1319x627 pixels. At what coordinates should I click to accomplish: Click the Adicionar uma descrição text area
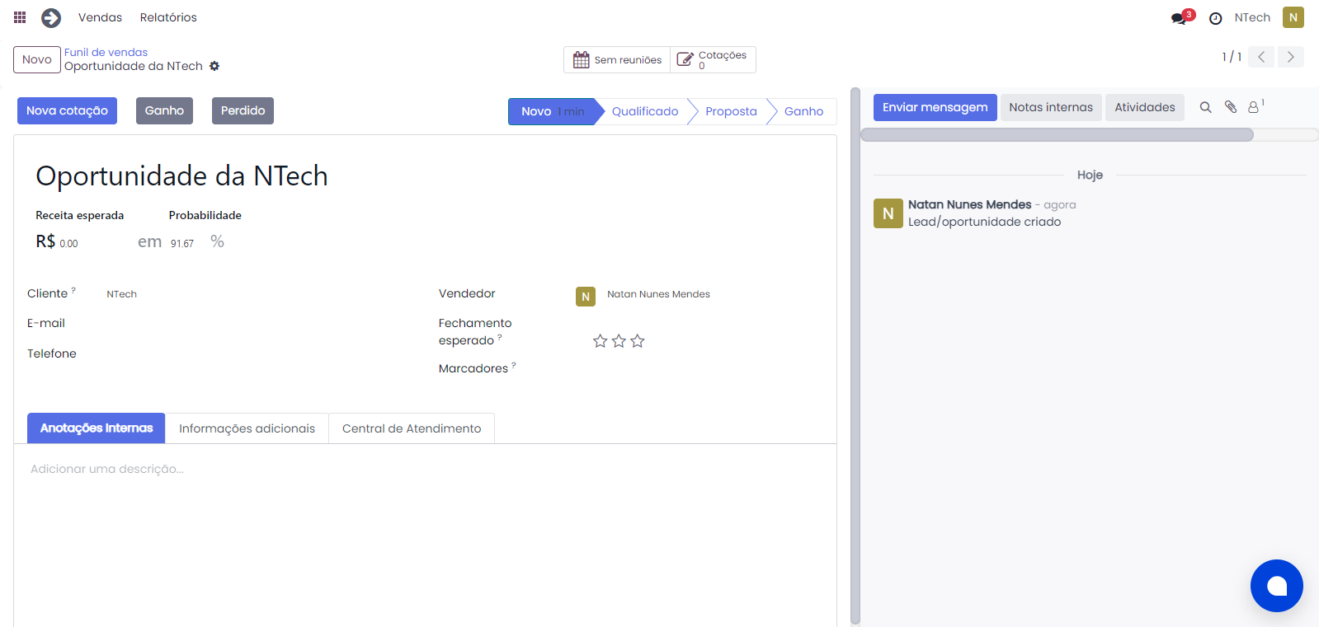coord(425,469)
